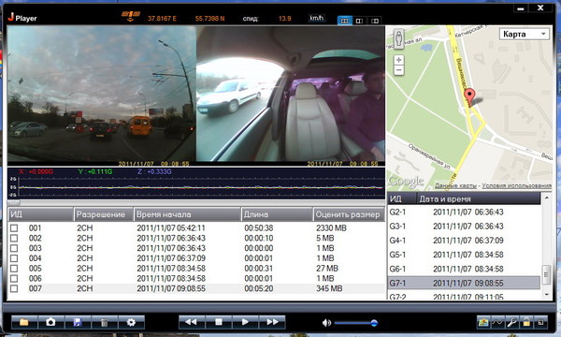Open the Карта map type dropdown

click(x=525, y=34)
